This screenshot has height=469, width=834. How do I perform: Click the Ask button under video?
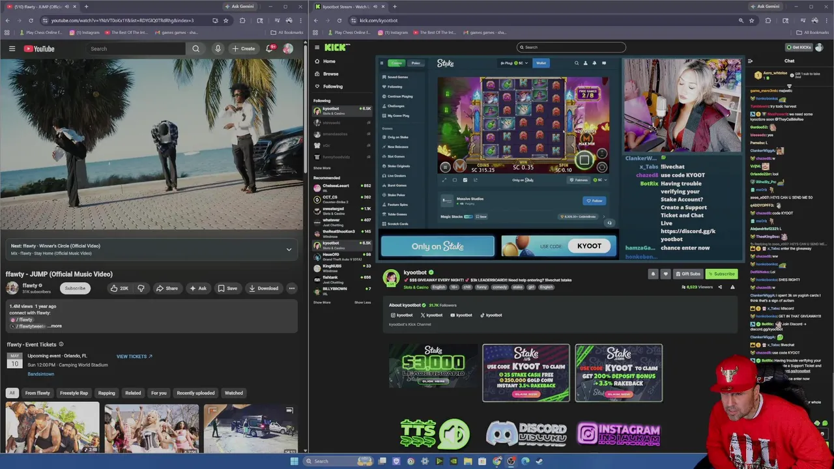pyautogui.click(x=198, y=288)
